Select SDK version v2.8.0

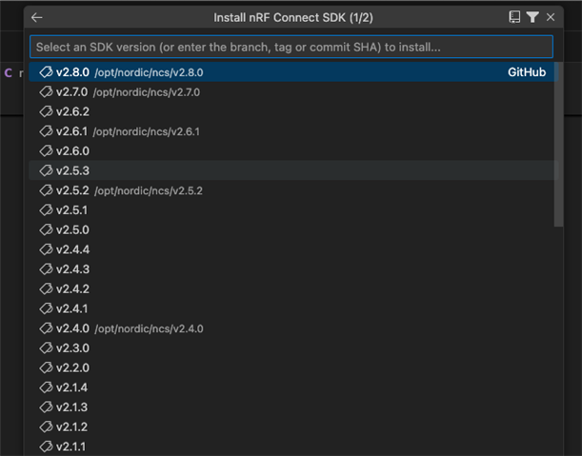(293, 72)
